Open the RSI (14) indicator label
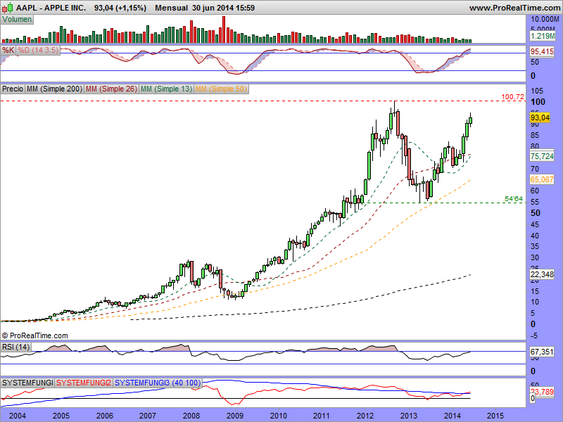Image resolution: width=563 pixels, height=422 pixels. [15, 347]
